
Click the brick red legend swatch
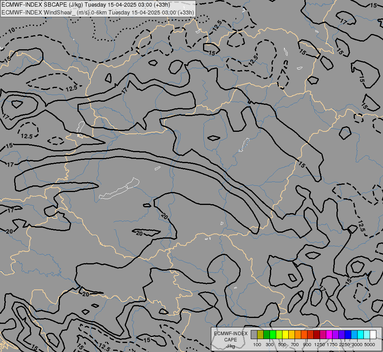[x=311, y=335]
